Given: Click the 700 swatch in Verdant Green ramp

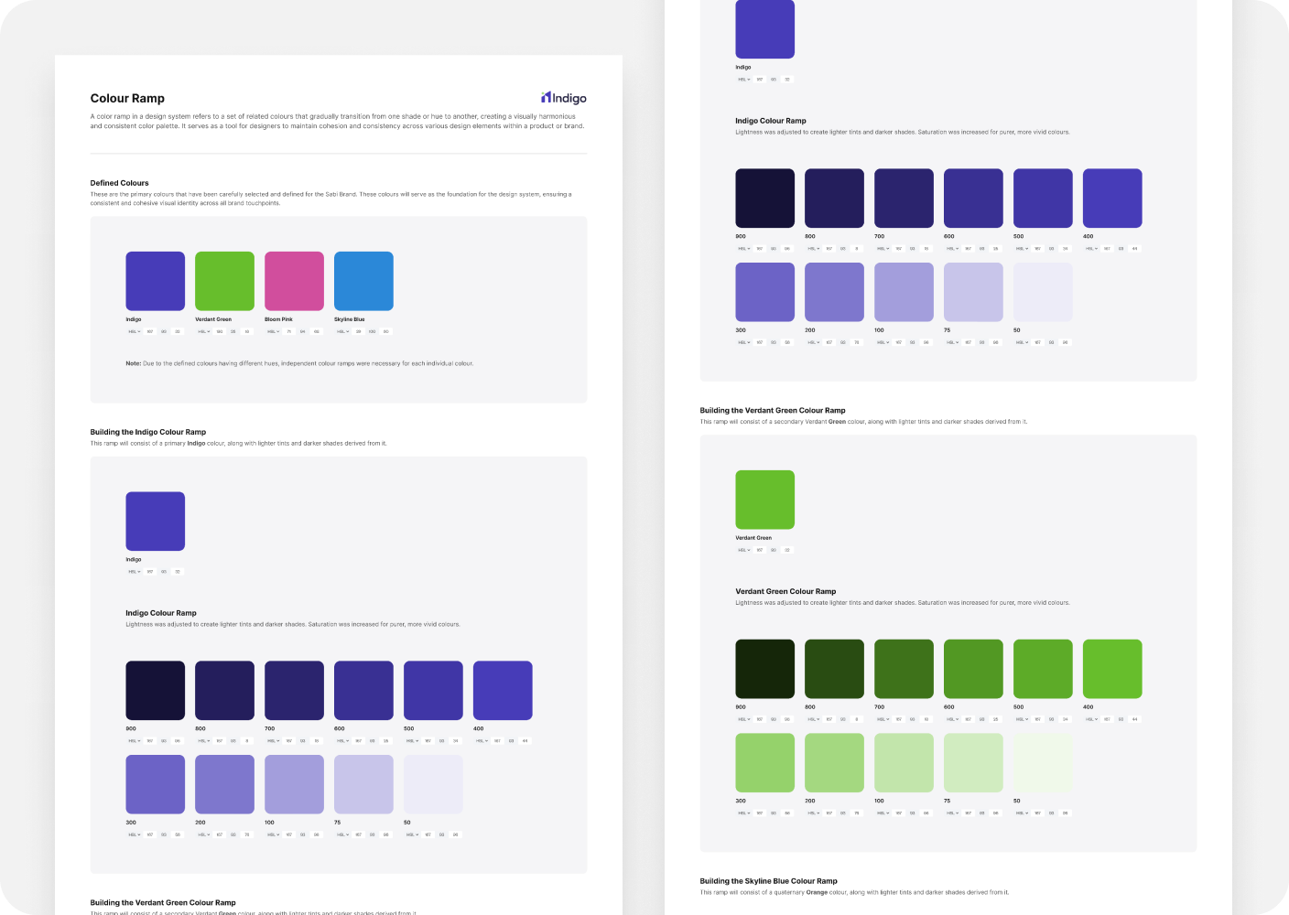Looking at the screenshot, I should coord(904,669).
